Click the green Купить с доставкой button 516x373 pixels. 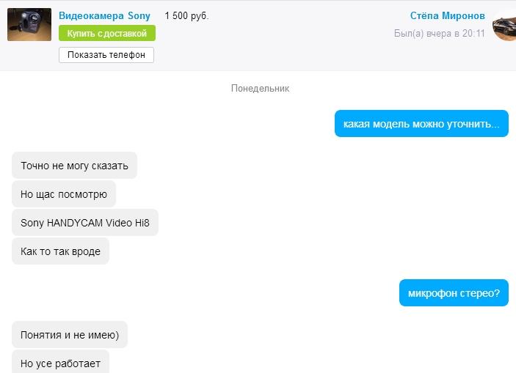tap(107, 33)
